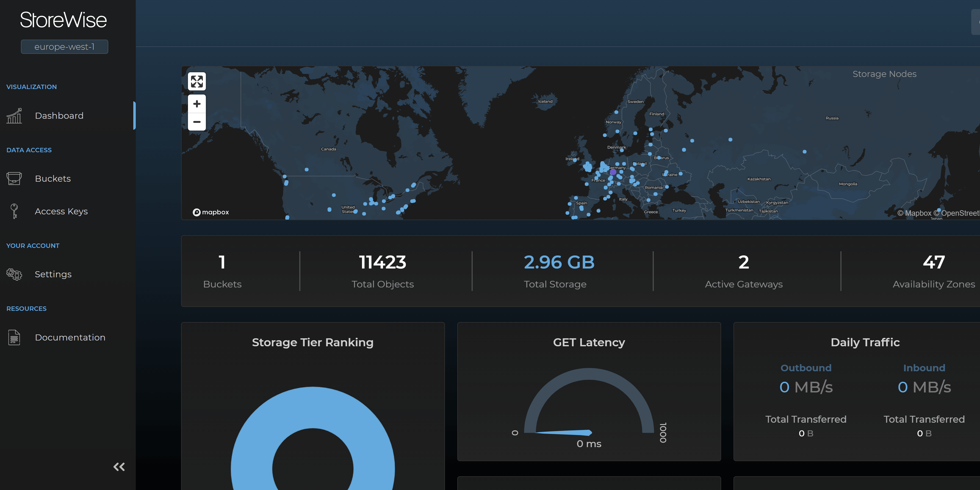Switch to the highlighted Dashboard tab
980x490 pixels.
[59, 116]
